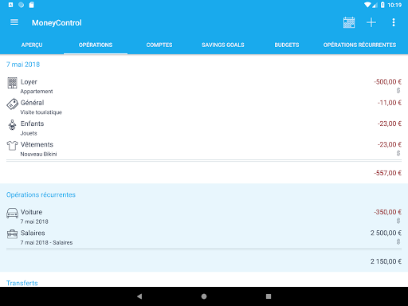Click the Général tag category icon
Image resolution: width=408 pixels, height=306 pixels.
pos(12,104)
